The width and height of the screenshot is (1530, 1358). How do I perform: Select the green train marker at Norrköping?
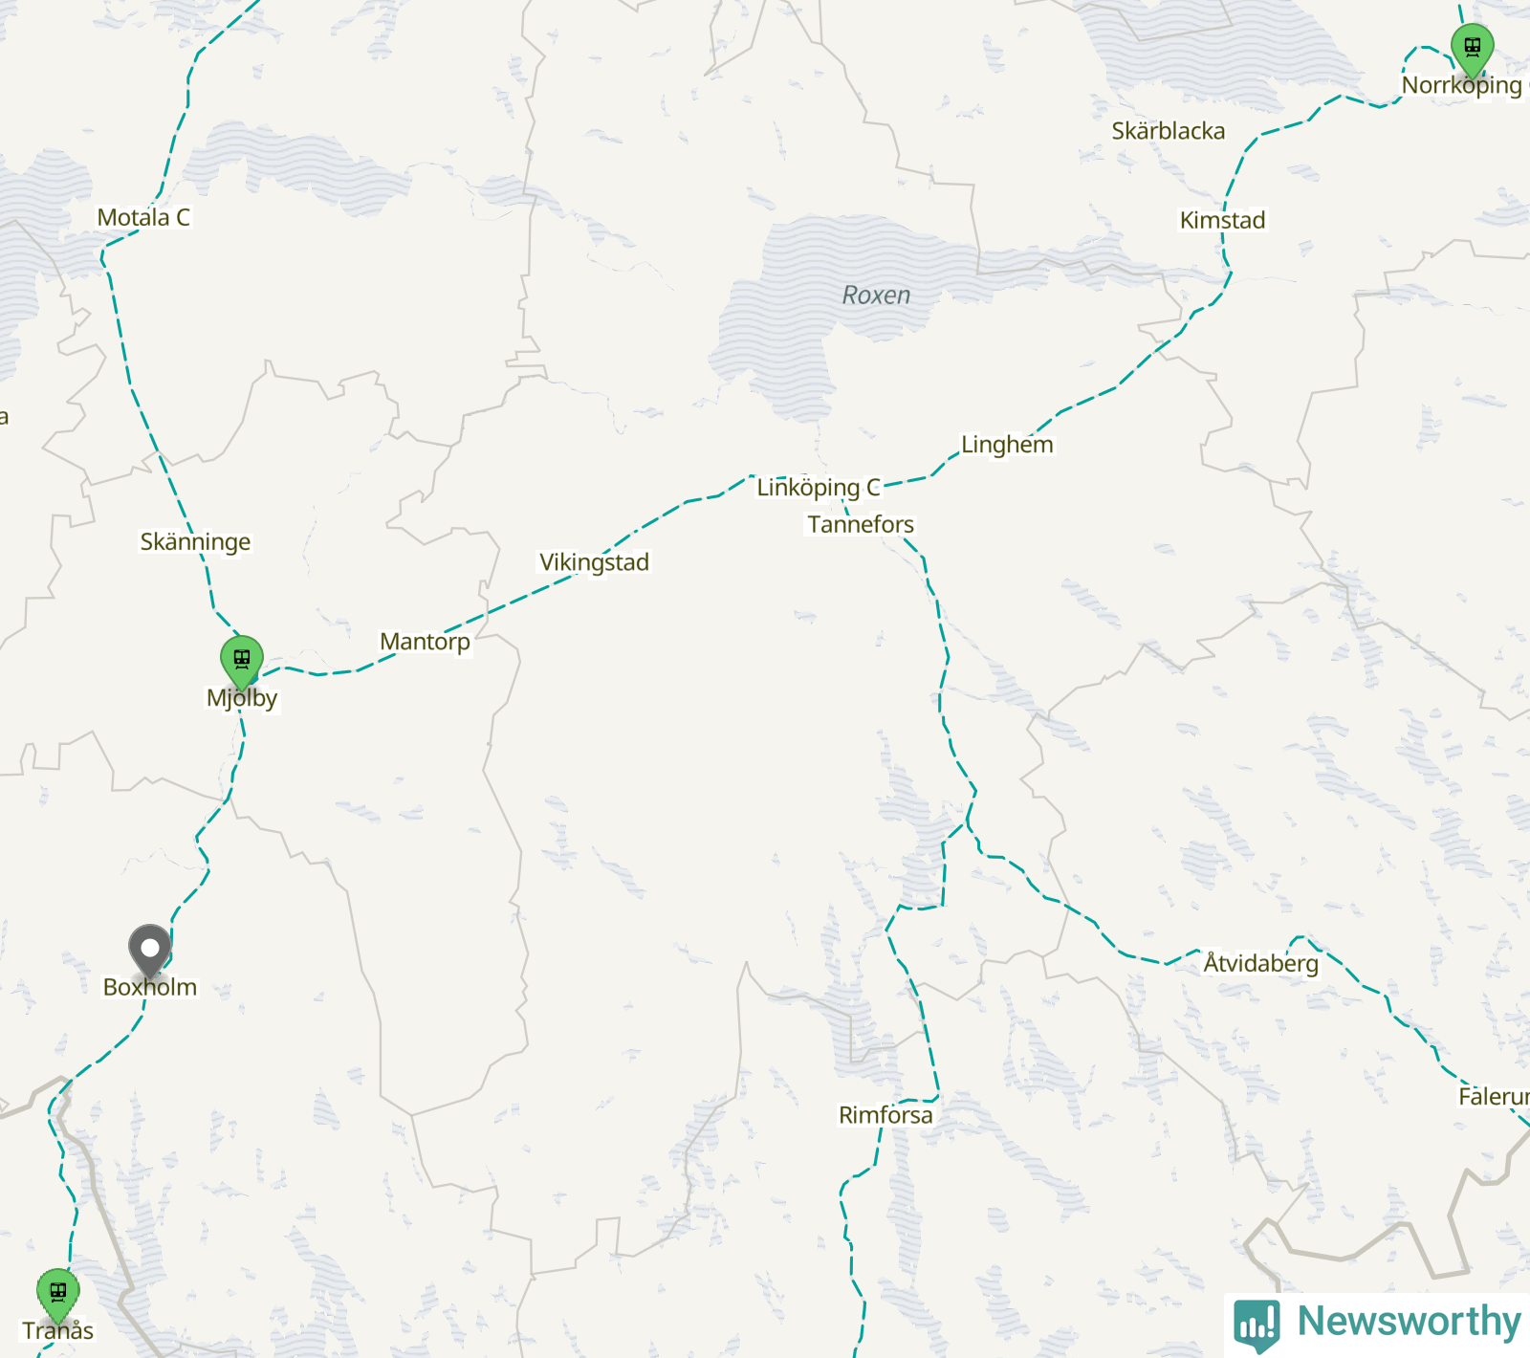[x=1473, y=50]
